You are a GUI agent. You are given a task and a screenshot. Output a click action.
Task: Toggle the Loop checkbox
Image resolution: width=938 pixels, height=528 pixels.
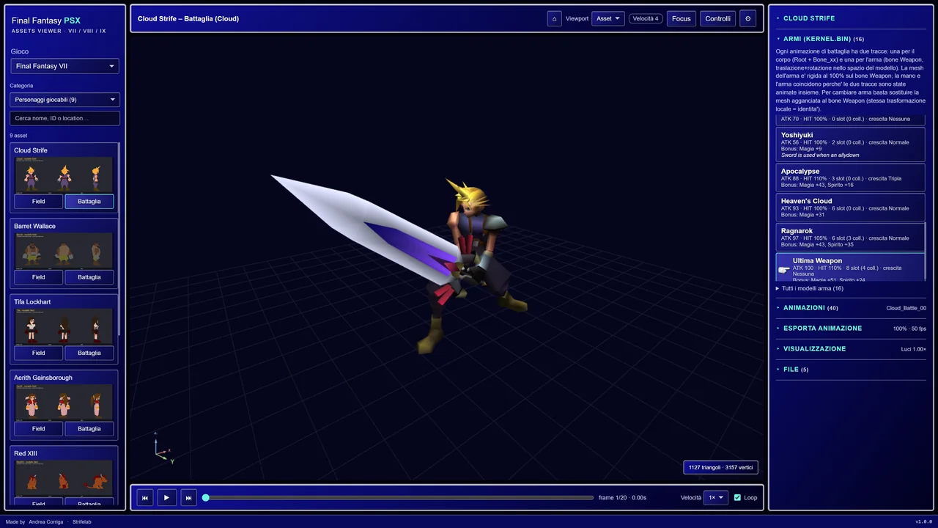[737, 497]
